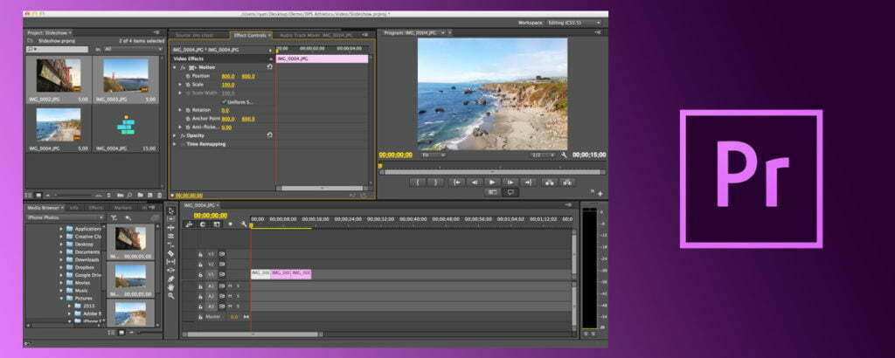895x358 pixels.
Task: Select IMG_0003.JPG thumbnail in Project panel
Action: pos(126,76)
